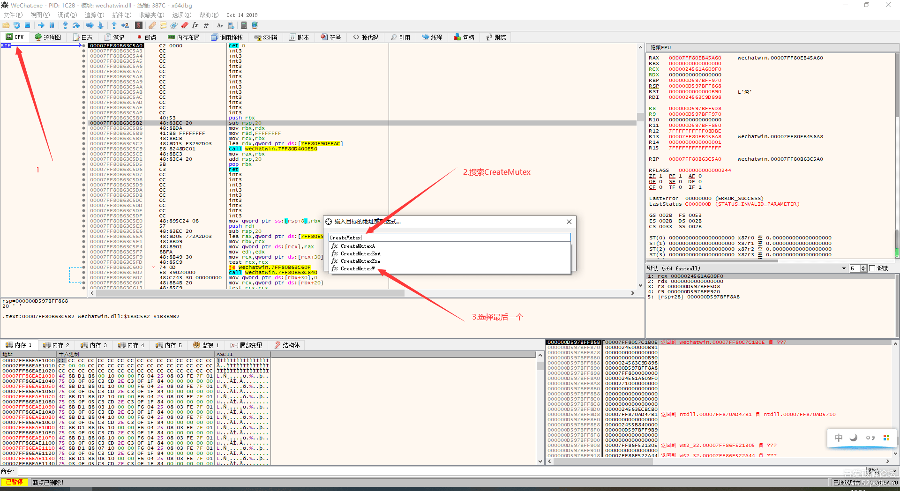Image resolution: width=900 pixels, height=491 pixels.
Task: Click the trace into toolbar icon
Action: (90, 25)
